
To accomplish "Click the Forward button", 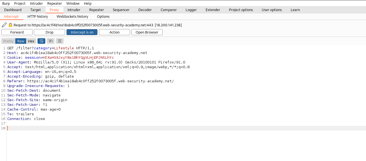I will [x=17, y=32].
